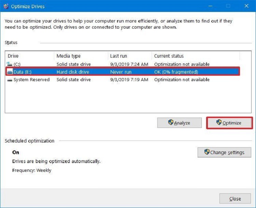Click the Optimize Drives title bar icon

(6, 6)
